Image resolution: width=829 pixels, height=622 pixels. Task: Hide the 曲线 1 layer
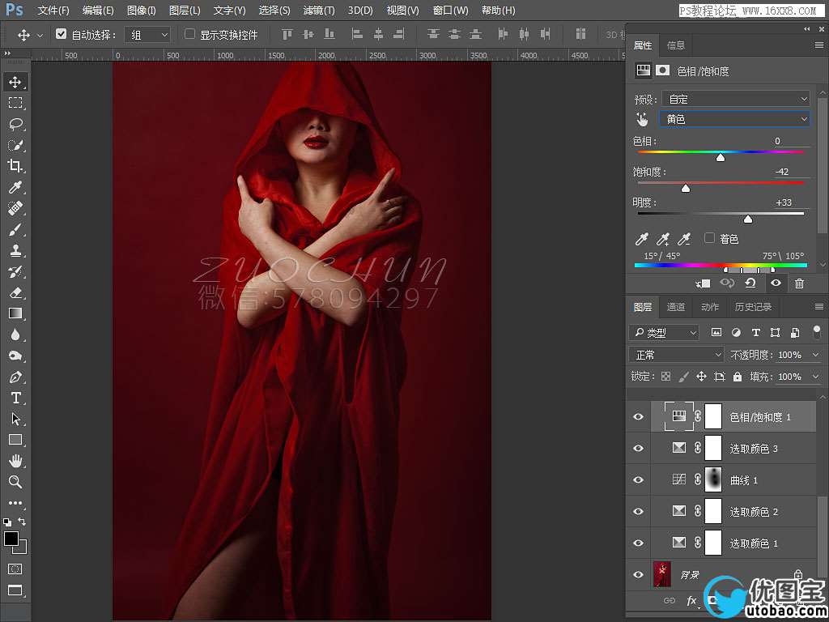(x=639, y=480)
